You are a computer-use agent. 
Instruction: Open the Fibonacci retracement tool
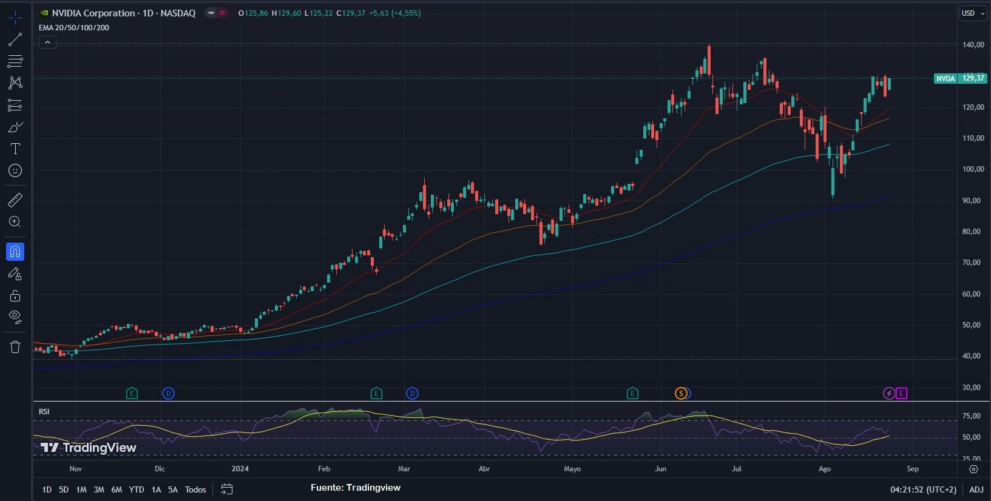point(15,61)
